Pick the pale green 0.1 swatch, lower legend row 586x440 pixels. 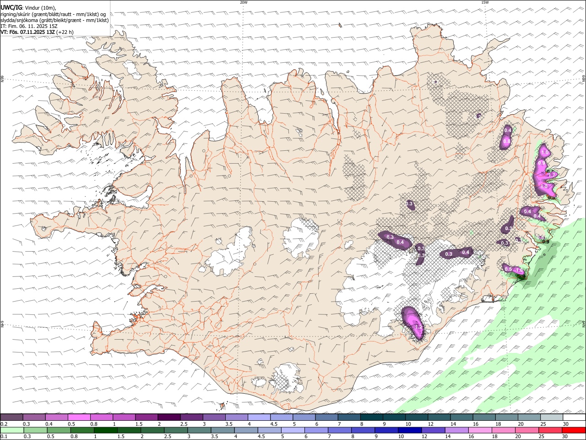[x=12, y=430]
